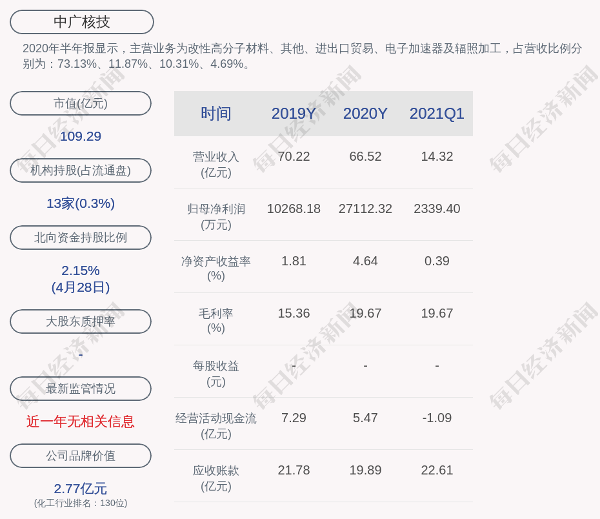
Task: Click the 时间 table header cell
Action: click(215, 114)
